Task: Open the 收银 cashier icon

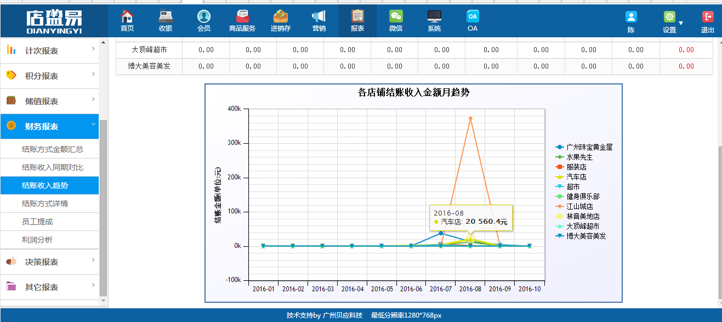Action: click(x=166, y=16)
